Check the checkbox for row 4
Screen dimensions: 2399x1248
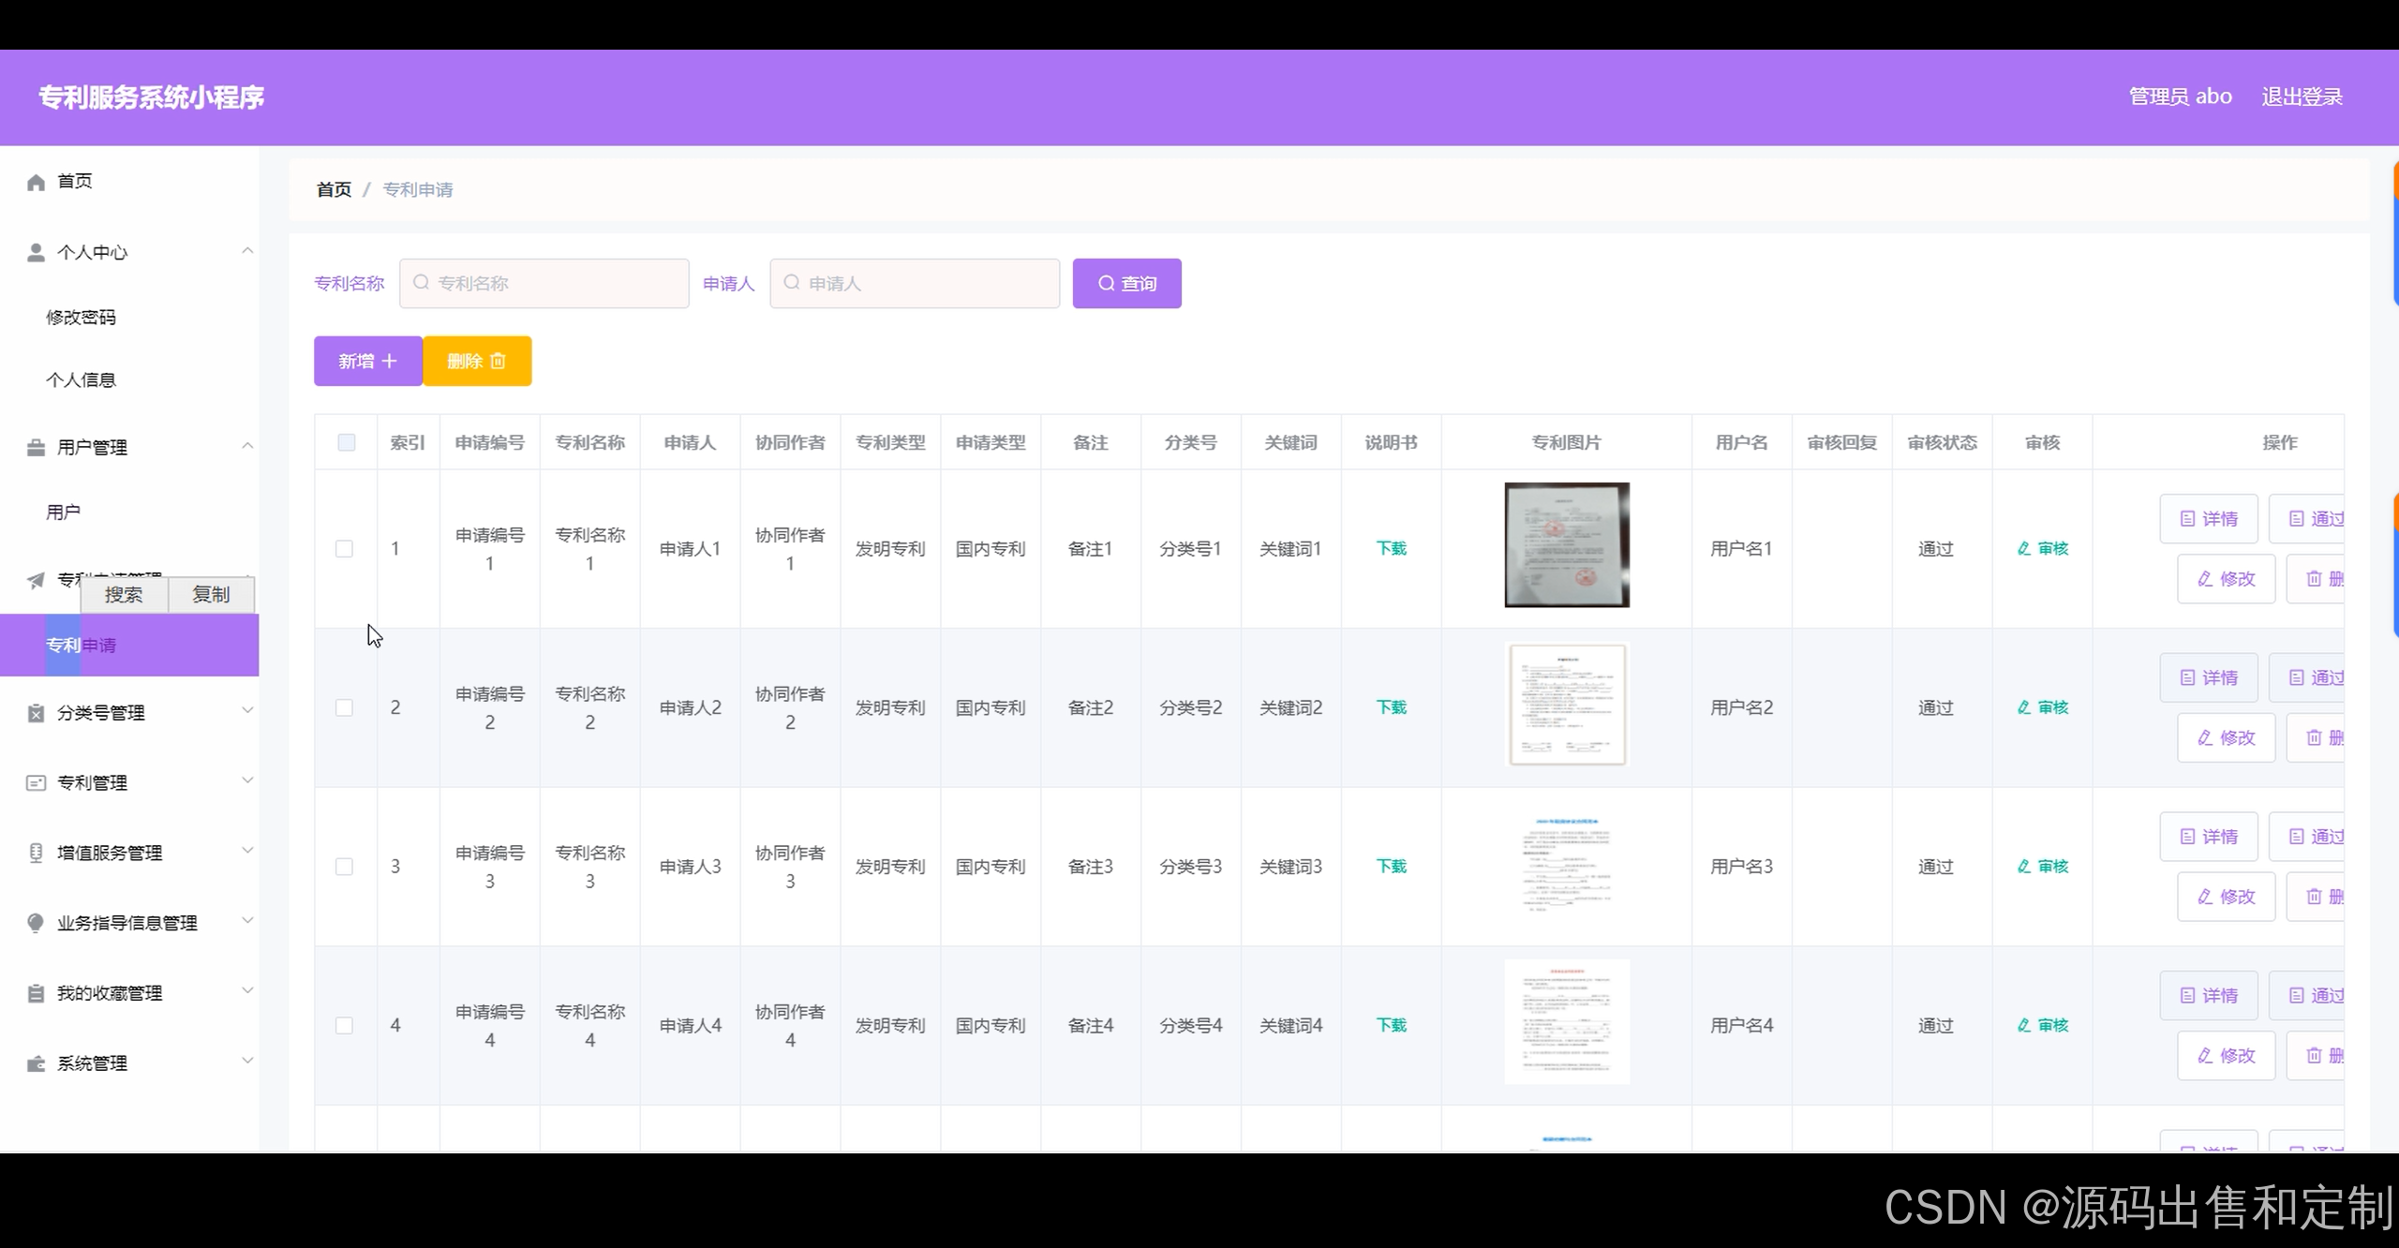[x=345, y=1025]
